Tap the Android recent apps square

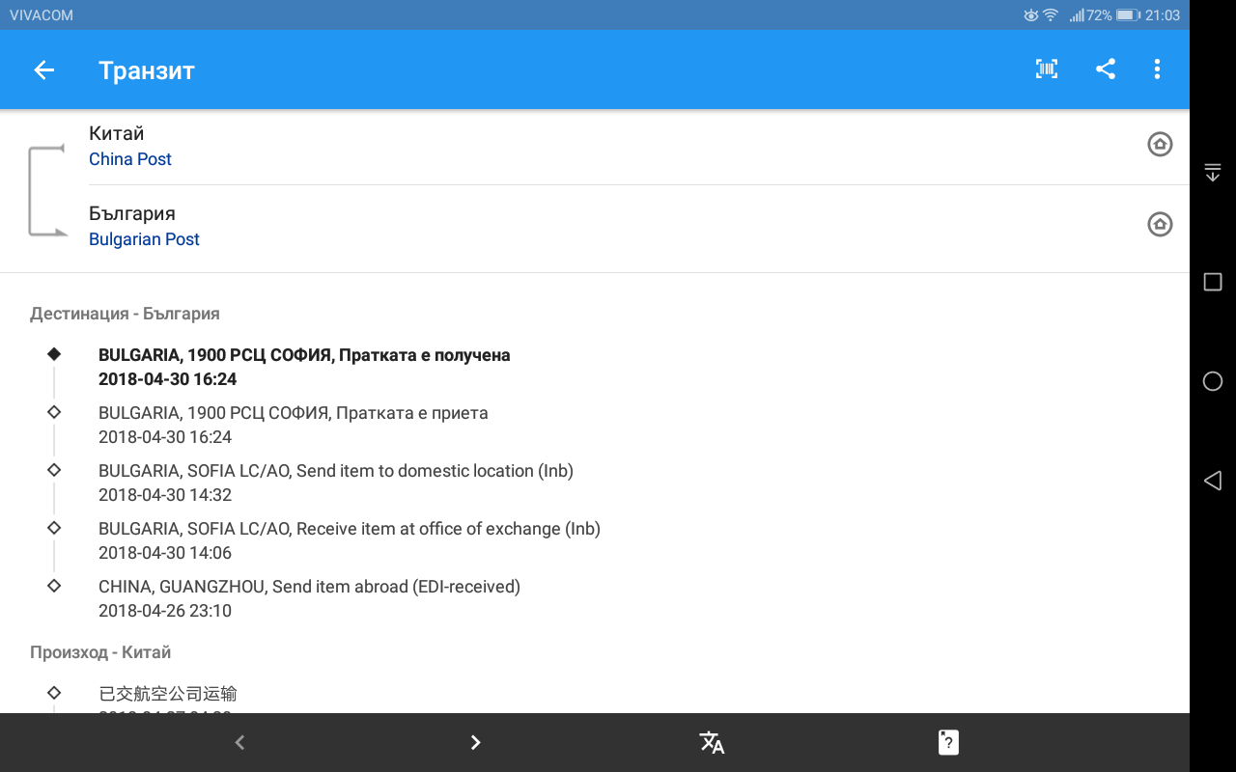[1213, 282]
